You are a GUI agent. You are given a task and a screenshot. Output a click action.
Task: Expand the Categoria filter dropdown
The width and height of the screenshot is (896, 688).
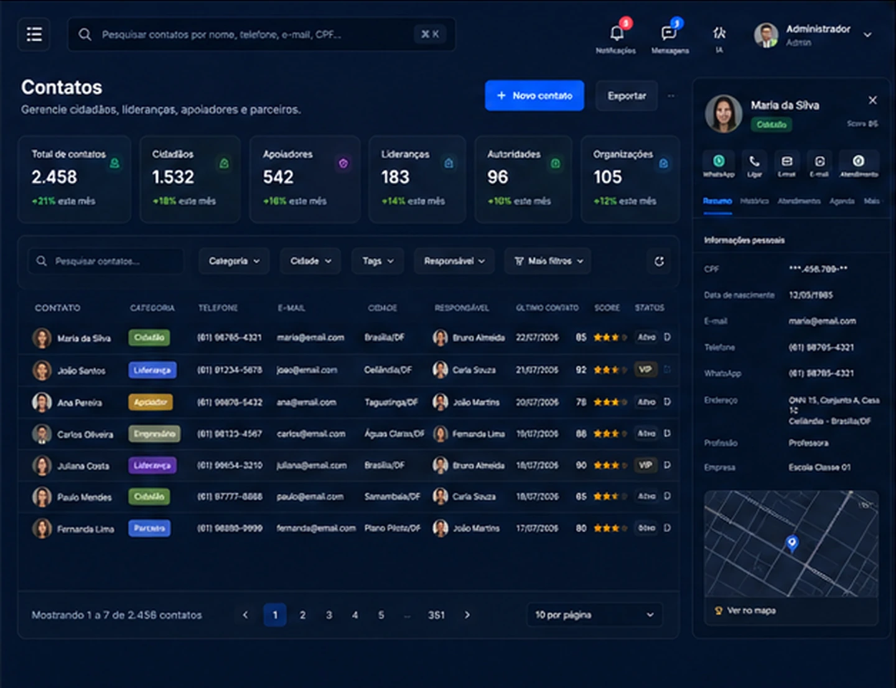(x=234, y=261)
